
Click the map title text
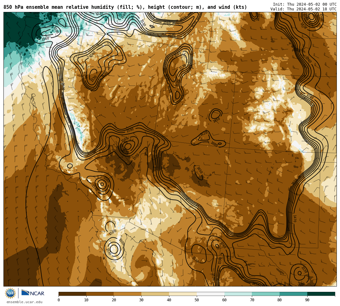(x=125, y=7)
